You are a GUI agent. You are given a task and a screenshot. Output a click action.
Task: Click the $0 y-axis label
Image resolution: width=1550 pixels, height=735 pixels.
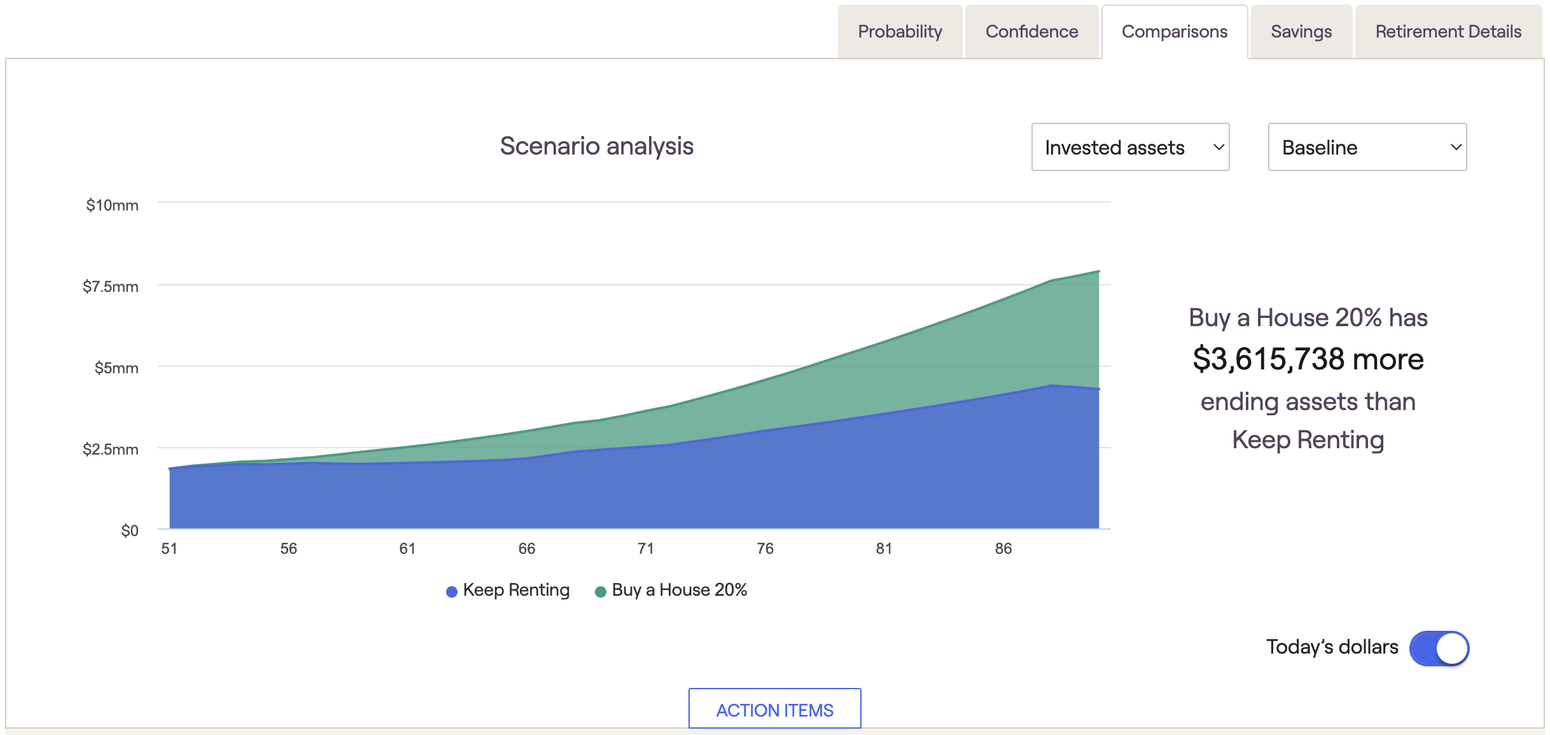point(129,530)
